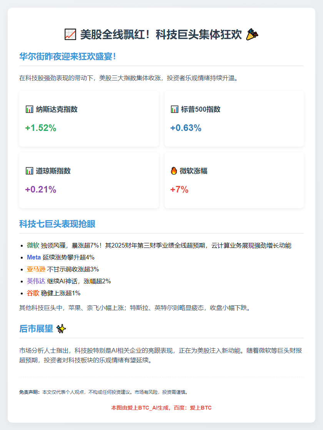
Task: Click the +0.21% Dow Jones value
Action: (40, 189)
